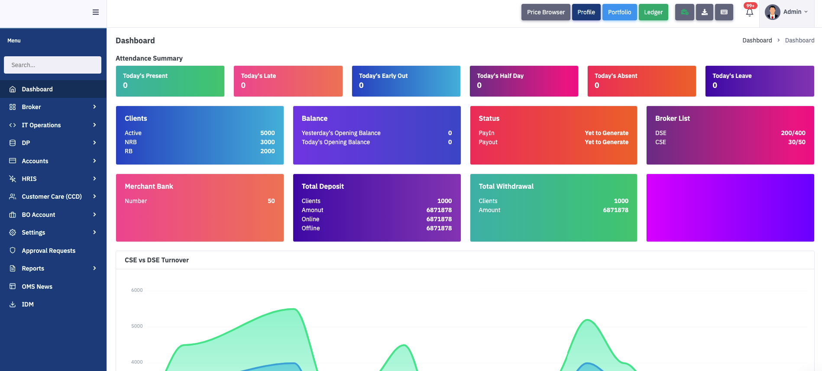Click the download icon button in header
Screen dimensions: 822x371
click(x=704, y=12)
